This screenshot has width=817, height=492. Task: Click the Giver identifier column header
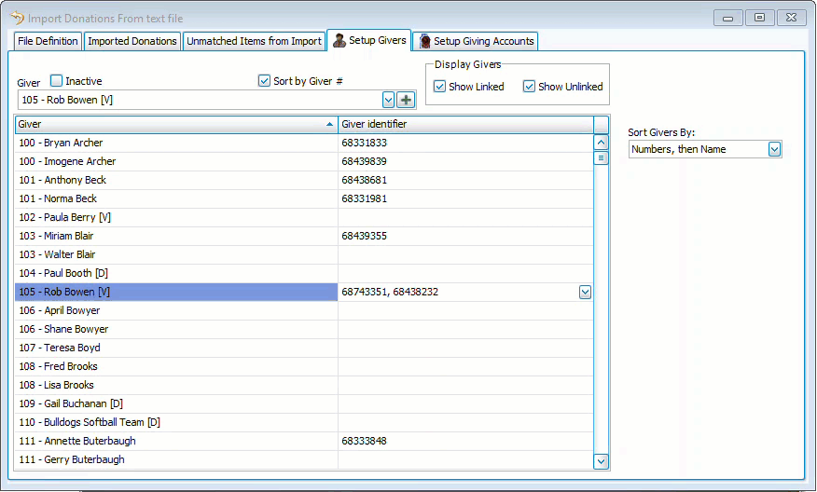pyautogui.click(x=464, y=124)
